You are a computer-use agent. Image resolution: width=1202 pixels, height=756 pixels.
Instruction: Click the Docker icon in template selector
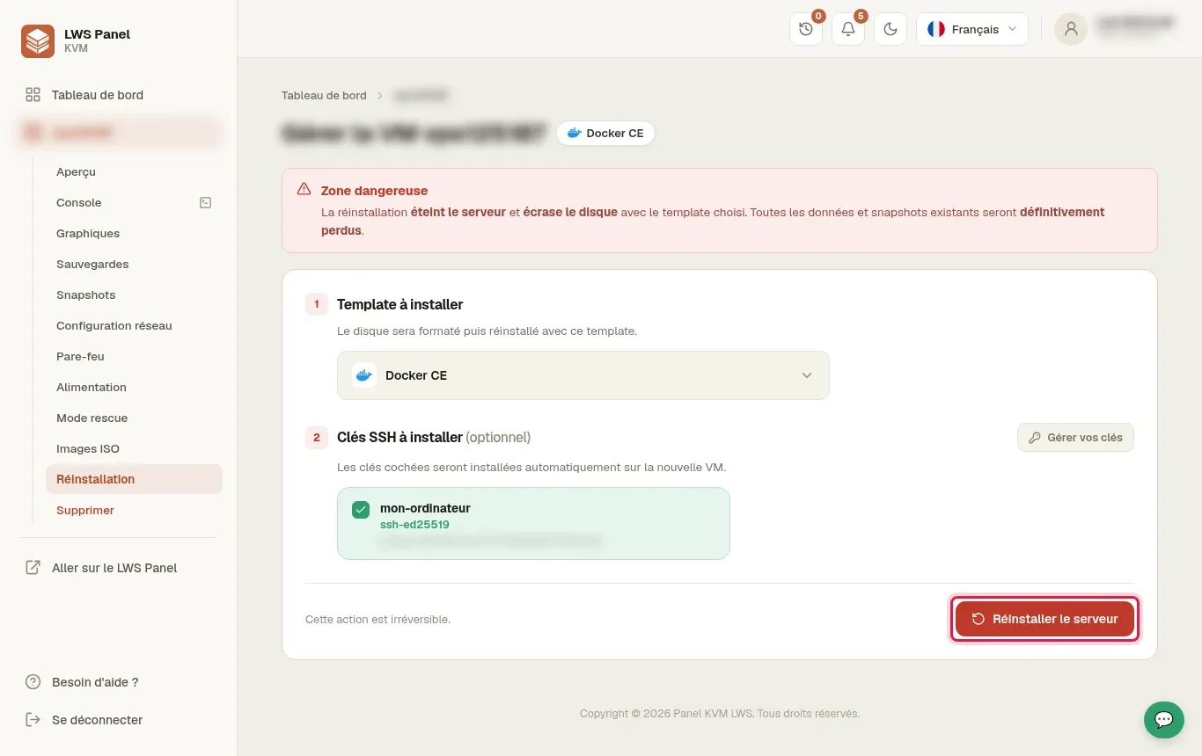pos(364,375)
